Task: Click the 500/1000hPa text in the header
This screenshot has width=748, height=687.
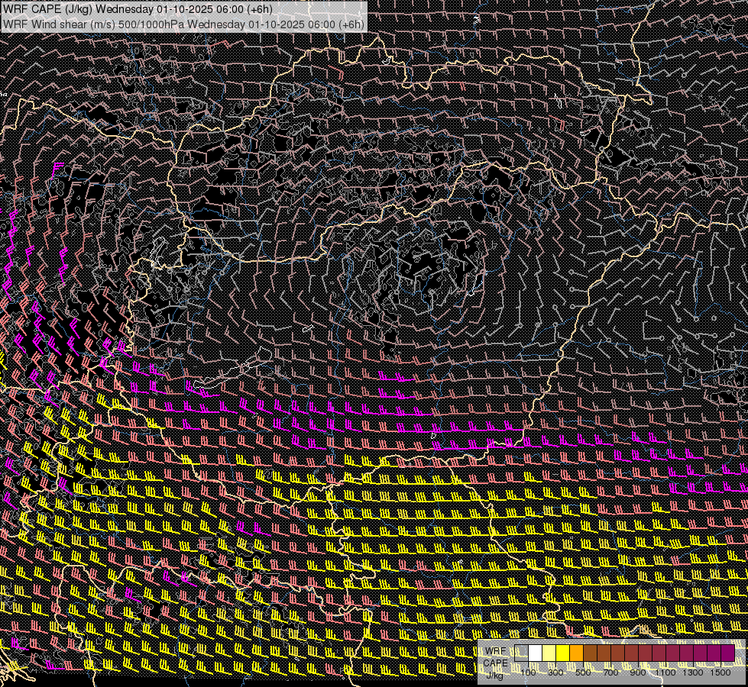Action: point(152,24)
